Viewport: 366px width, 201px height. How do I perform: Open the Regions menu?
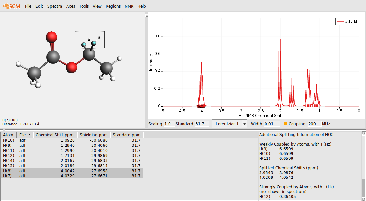[113, 6]
